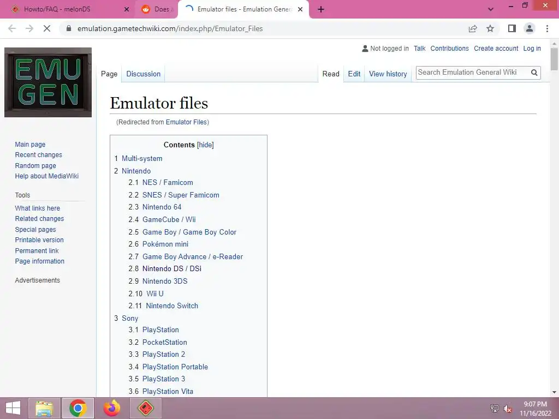This screenshot has width=559, height=419.
Task: View site security lock info
Action: pos(69,28)
